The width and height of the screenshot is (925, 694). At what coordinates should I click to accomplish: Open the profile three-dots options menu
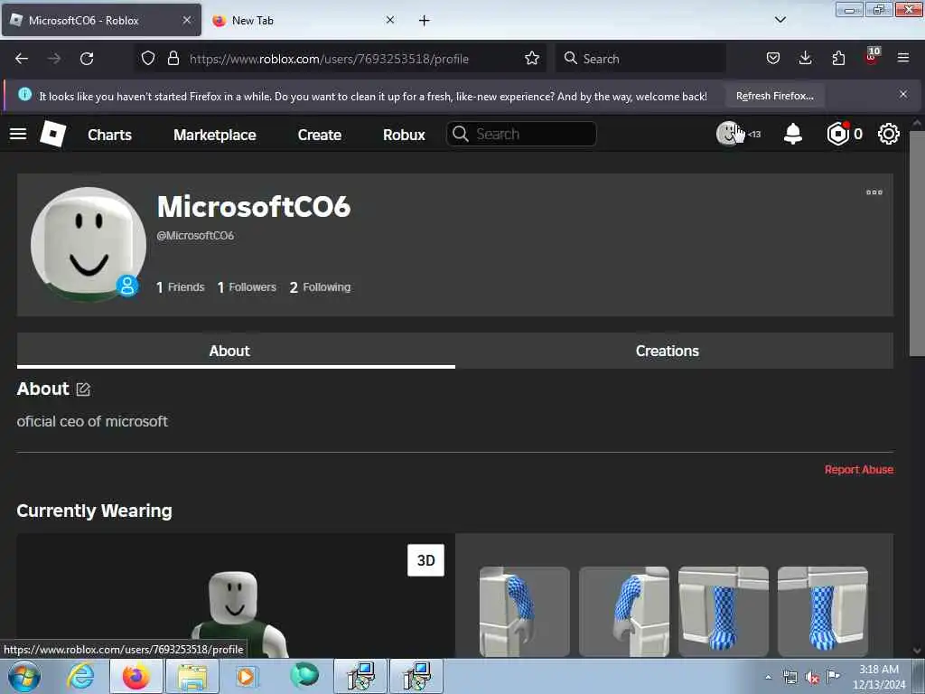[874, 192]
